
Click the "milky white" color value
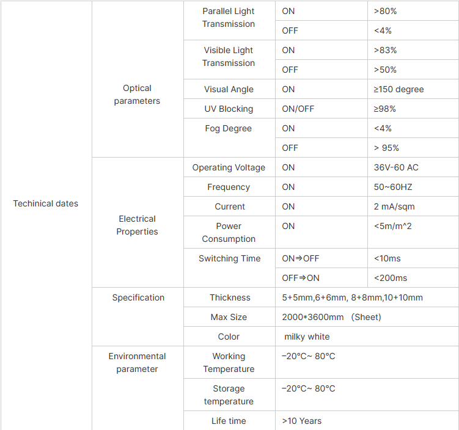[307, 337]
